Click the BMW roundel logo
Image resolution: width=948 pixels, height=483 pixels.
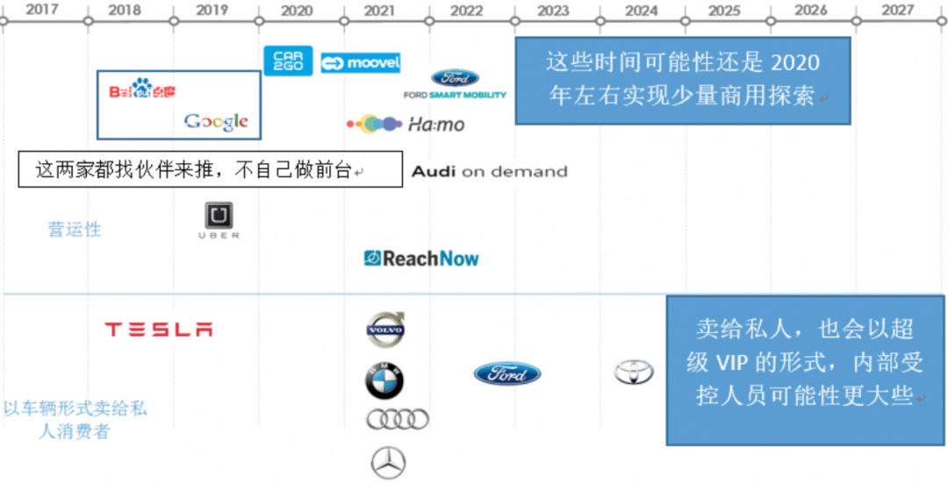(384, 381)
